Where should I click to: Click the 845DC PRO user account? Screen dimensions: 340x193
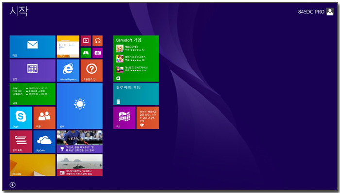316,12
